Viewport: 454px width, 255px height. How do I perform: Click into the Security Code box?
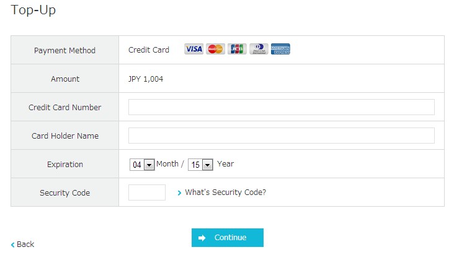[x=146, y=192]
